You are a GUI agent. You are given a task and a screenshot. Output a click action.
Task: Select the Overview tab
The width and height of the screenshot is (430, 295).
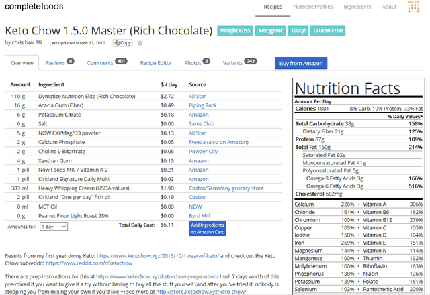tap(22, 63)
